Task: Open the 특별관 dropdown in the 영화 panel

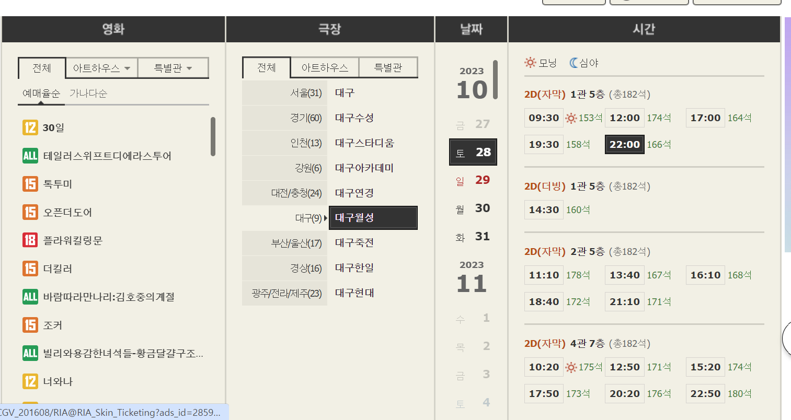Action: (173, 68)
